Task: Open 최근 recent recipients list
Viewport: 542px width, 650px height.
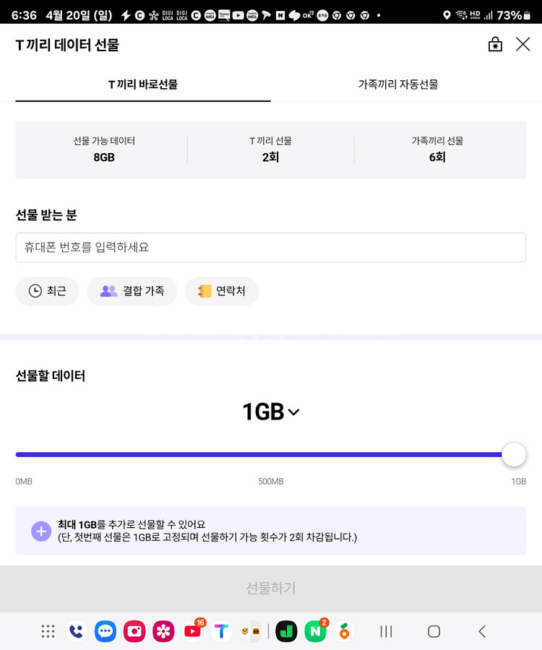Action: click(47, 291)
